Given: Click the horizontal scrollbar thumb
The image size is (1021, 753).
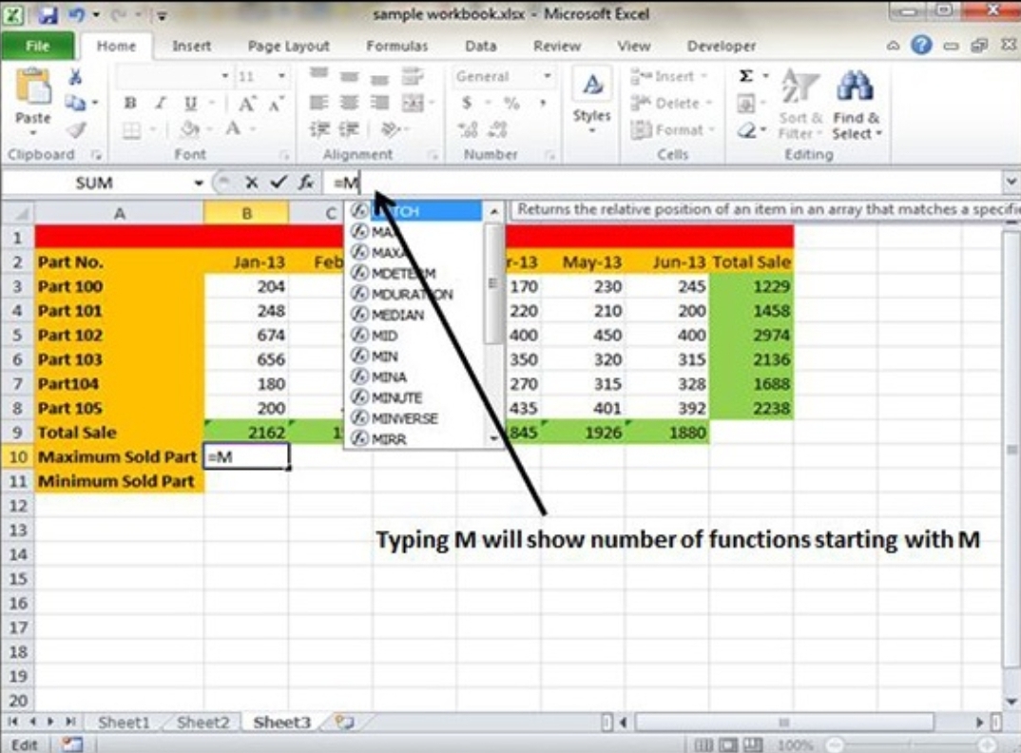Looking at the screenshot, I should [x=784, y=722].
